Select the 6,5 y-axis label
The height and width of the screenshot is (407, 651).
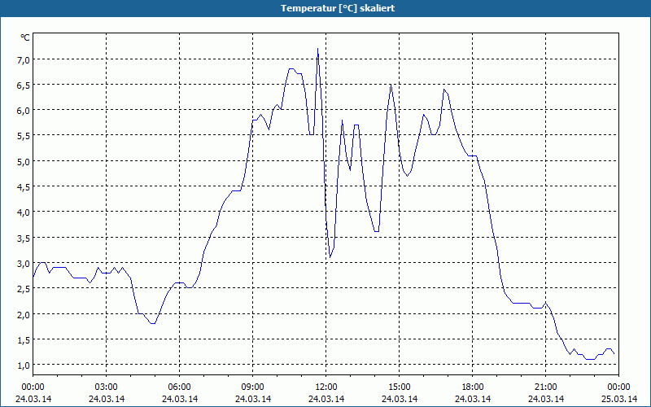[x=24, y=85]
